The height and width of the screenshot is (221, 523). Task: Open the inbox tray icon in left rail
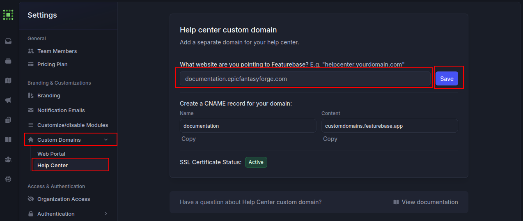click(8, 41)
